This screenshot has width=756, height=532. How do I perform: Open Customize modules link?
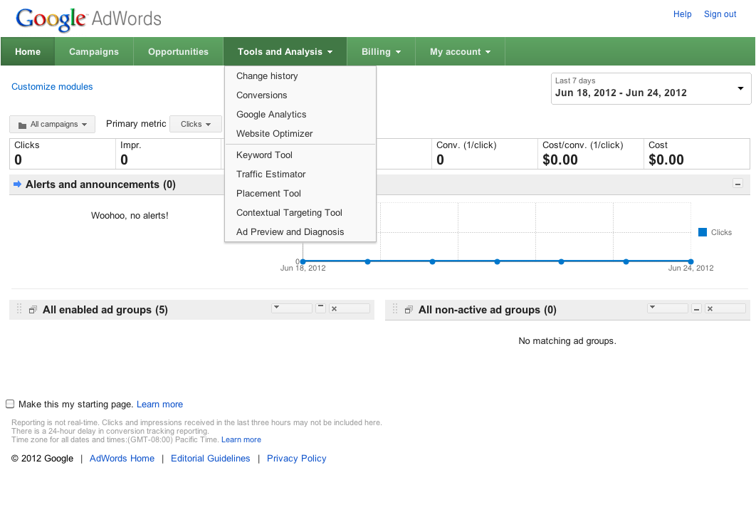click(52, 87)
